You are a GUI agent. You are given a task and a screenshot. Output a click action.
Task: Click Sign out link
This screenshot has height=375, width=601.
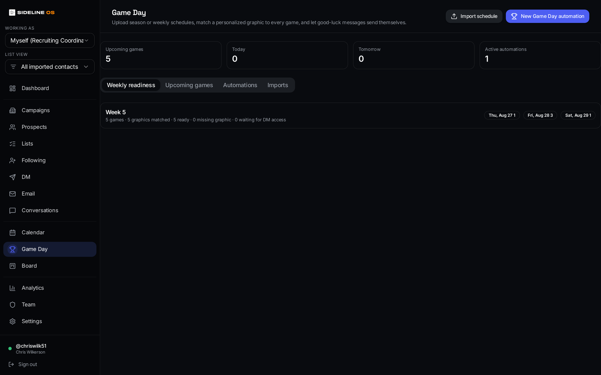28,364
